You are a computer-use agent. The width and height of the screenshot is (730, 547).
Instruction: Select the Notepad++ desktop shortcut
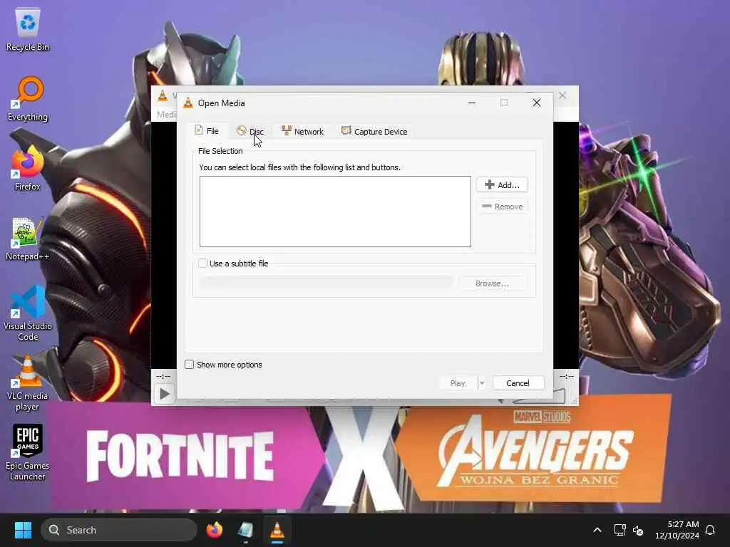coord(28,239)
